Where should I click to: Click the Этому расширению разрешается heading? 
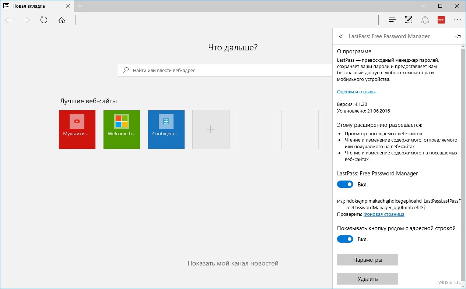[x=379, y=125]
